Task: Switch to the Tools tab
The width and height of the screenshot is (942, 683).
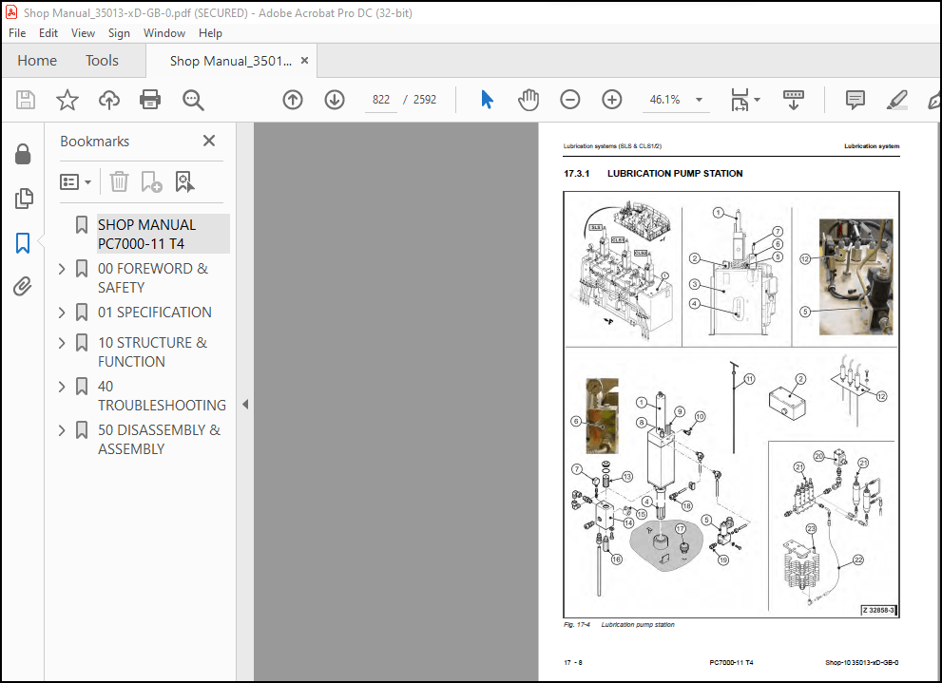Action: point(102,60)
